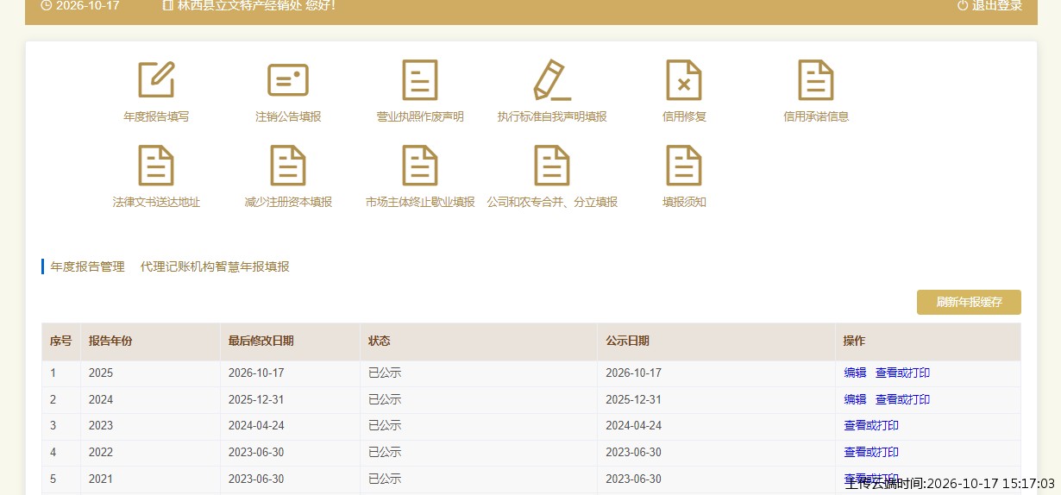
Task: Click 编辑 for the 2024 report
Action: pyautogui.click(x=855, y=399)
